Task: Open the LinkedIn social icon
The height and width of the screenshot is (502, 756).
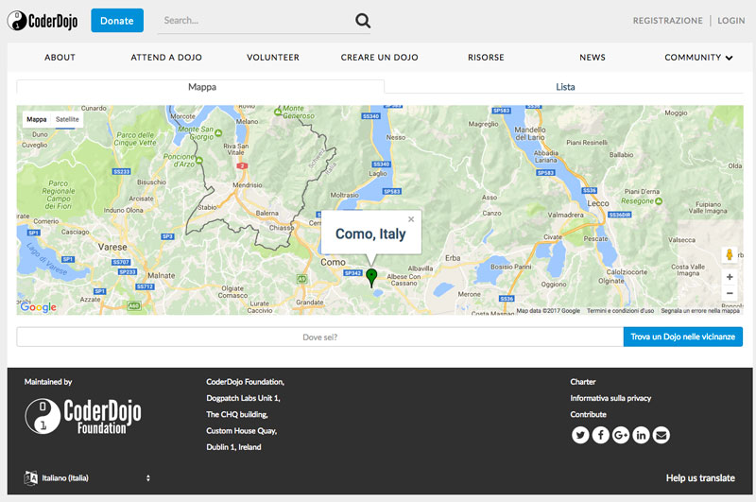Action: pos(641,435)
